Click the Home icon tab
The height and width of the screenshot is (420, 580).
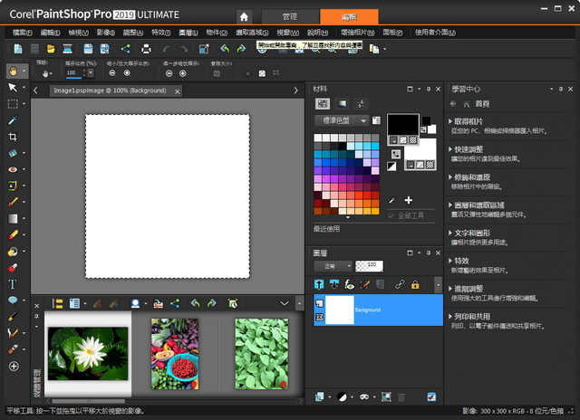pos(243,16)
